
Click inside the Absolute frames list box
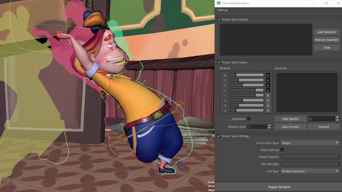(x=307, y=92)
